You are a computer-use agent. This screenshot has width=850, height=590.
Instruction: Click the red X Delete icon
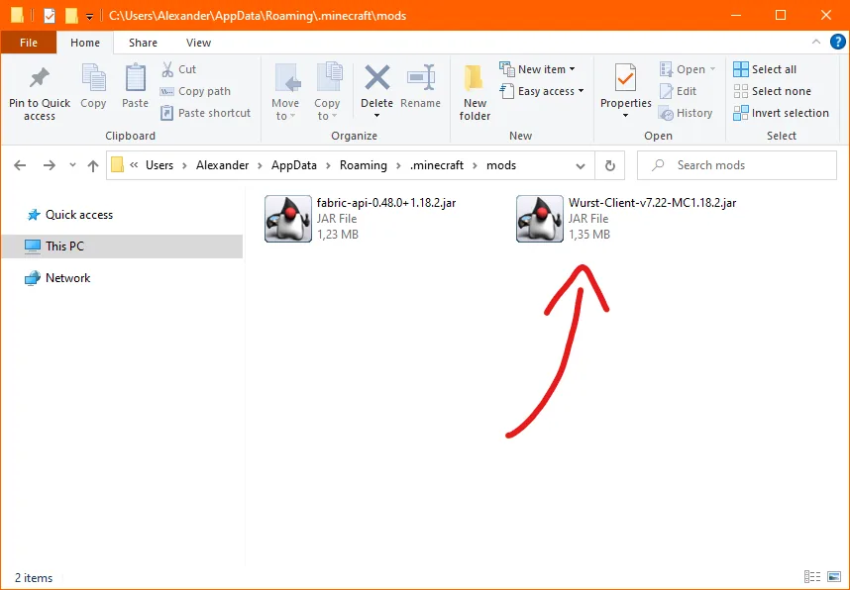coord(376,77)
